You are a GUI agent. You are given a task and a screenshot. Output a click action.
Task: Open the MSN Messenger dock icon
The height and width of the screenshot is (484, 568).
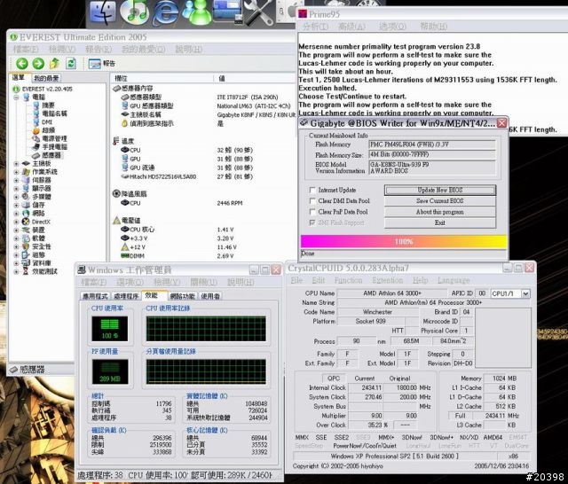(196, 12)
